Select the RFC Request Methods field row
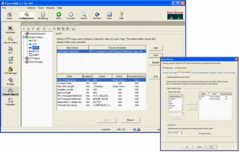Screen dimensions: 239x152 coord(101,96)
